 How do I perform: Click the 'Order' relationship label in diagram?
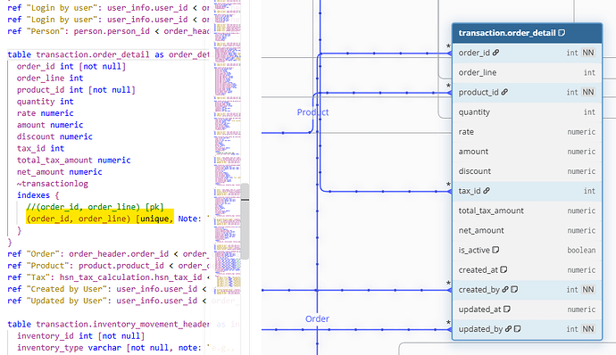[318, 318]
